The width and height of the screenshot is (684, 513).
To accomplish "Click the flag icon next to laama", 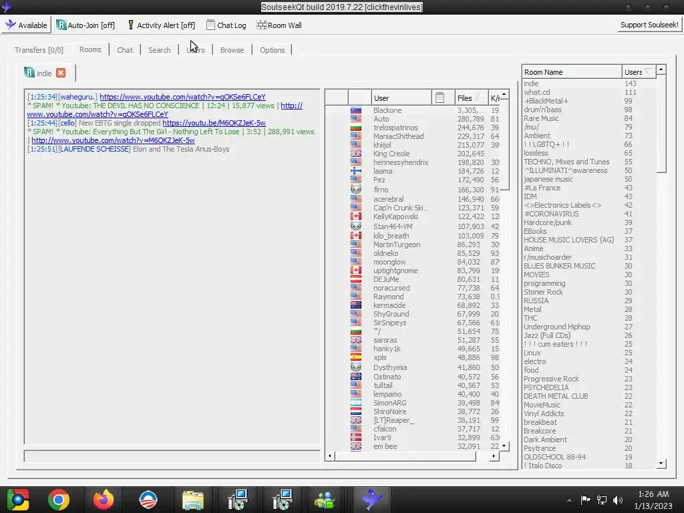I will click(356, 171).
